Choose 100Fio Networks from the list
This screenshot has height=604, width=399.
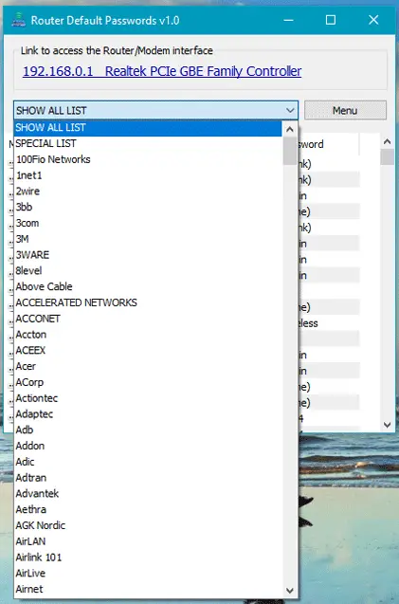(x=148, y=159)
